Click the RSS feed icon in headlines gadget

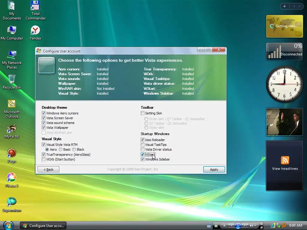(x=285, y=160)
